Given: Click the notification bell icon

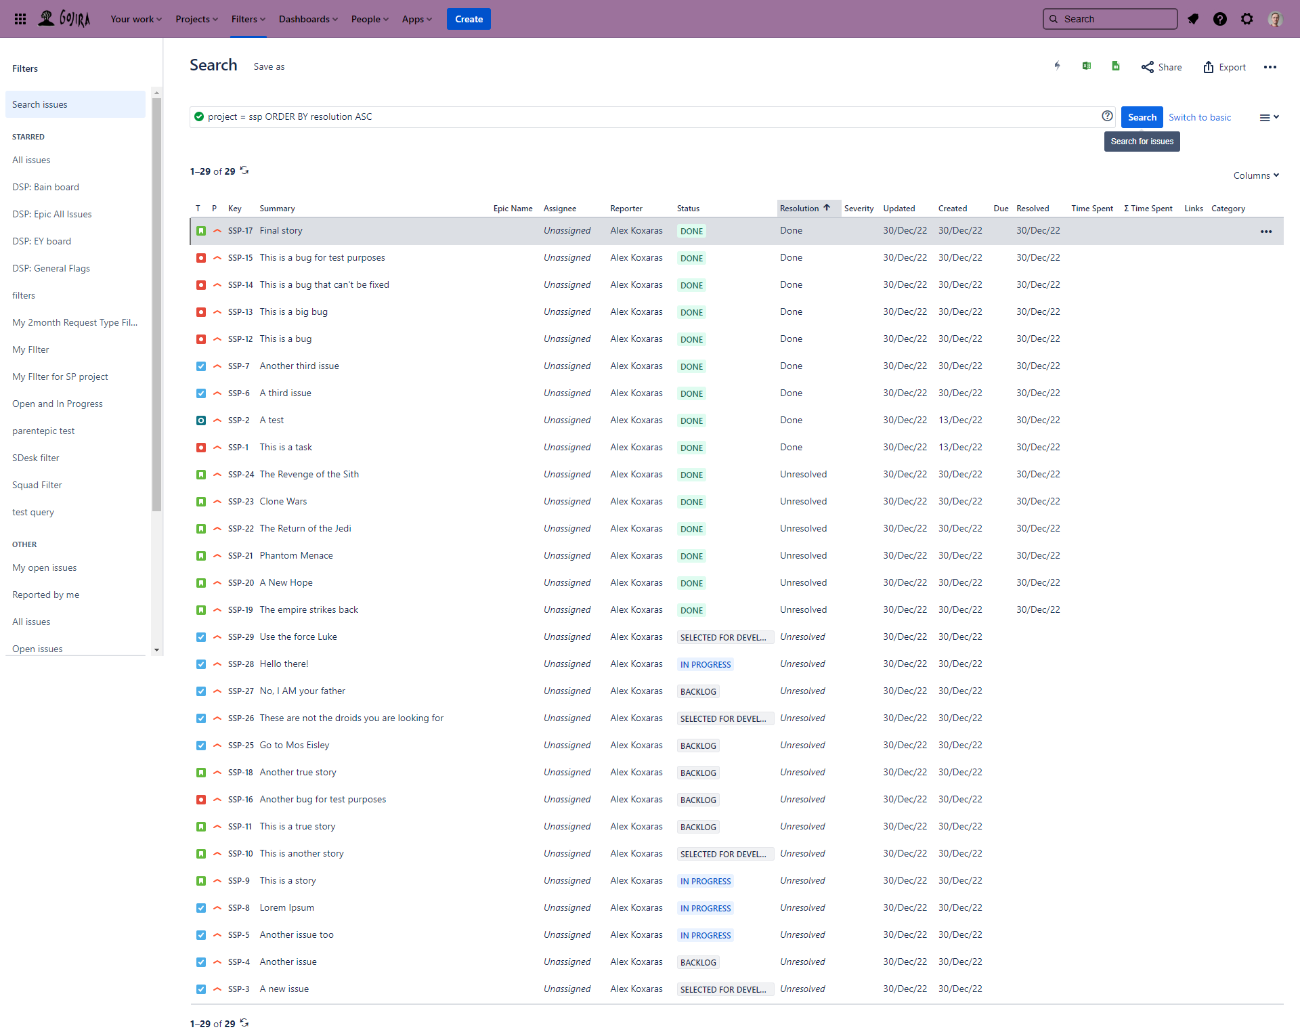Looking at the screenshot, I should tap(1193, 19).
